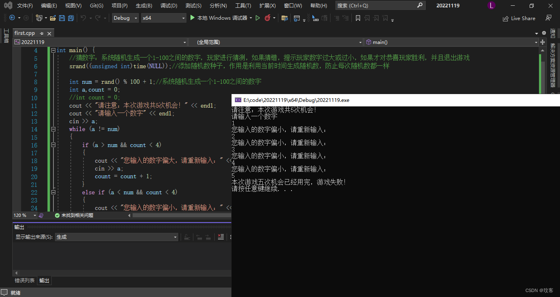Screen dimensions: 560x297
Task: Click the increase indent toolbar icon
Action: [346, 18]
